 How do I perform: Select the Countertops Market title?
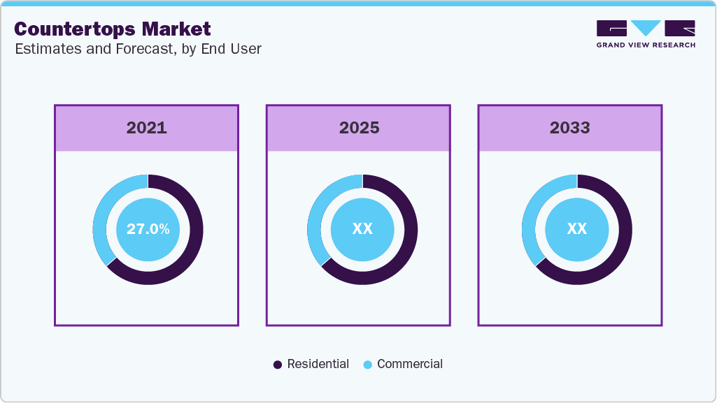(112, 29)
